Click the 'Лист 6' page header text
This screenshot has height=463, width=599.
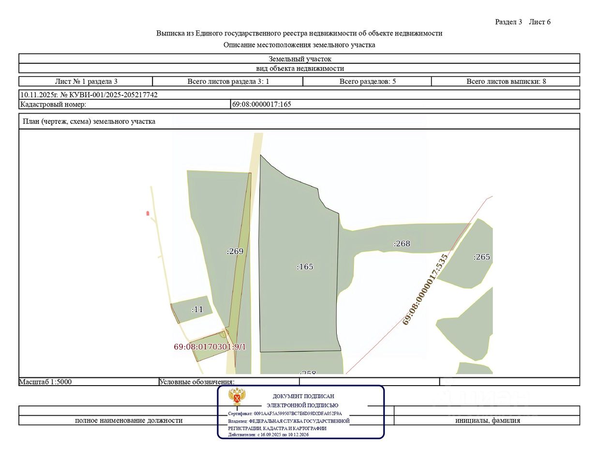[539, 22]
